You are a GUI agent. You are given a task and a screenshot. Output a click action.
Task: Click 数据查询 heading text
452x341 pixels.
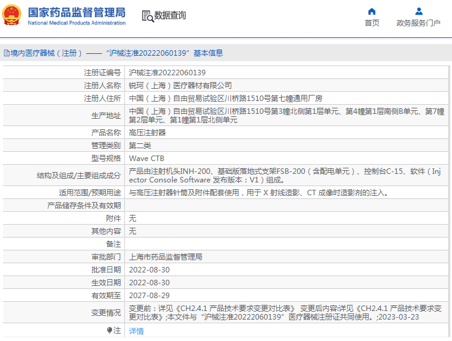tap(170, 15)
